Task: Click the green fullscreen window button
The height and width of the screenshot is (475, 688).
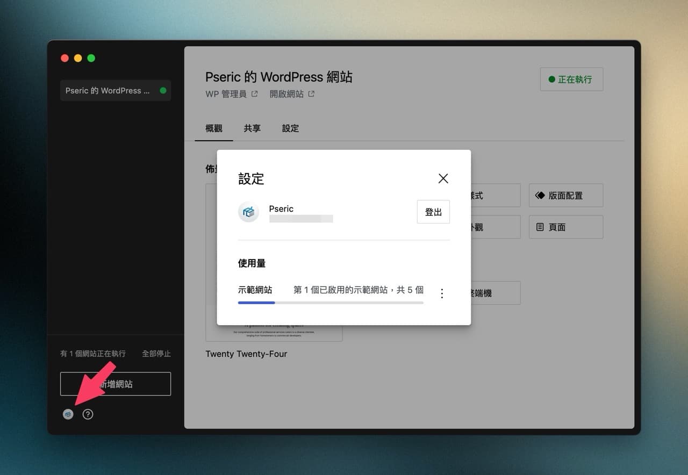Action: click(91, 58)
